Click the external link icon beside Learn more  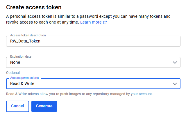pyautogui.click(x=105, y=22)
